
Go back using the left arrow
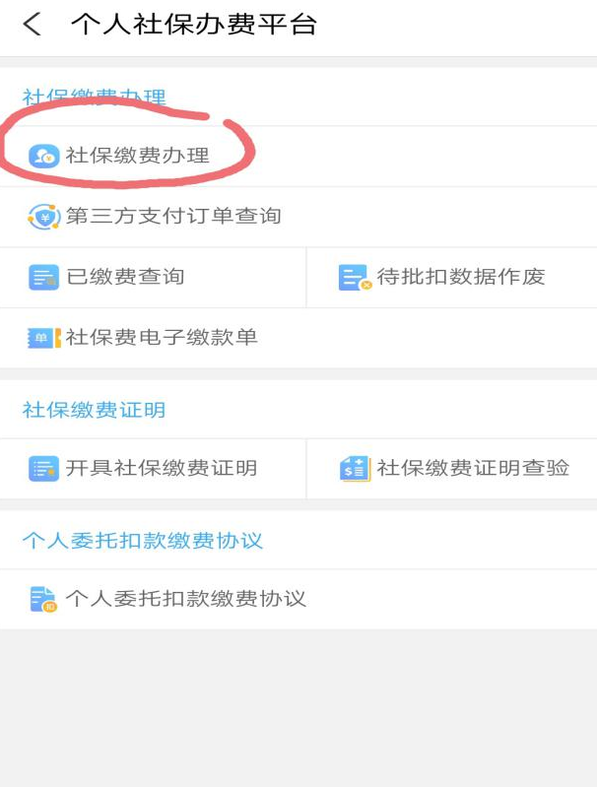pyautogui.click(x=33, y=25)
